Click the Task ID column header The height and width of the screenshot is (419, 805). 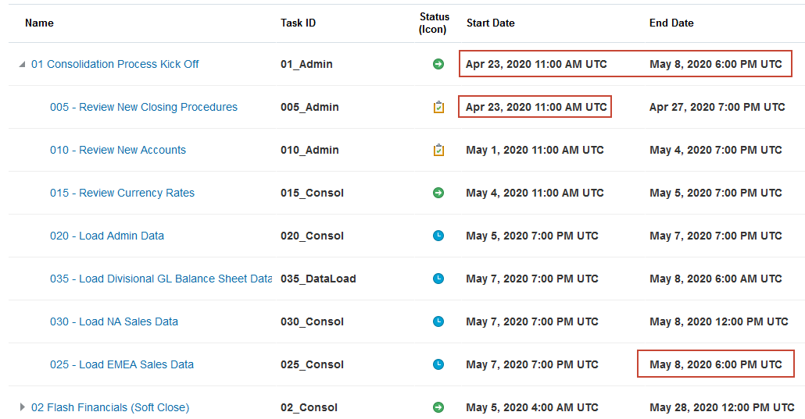299,23
